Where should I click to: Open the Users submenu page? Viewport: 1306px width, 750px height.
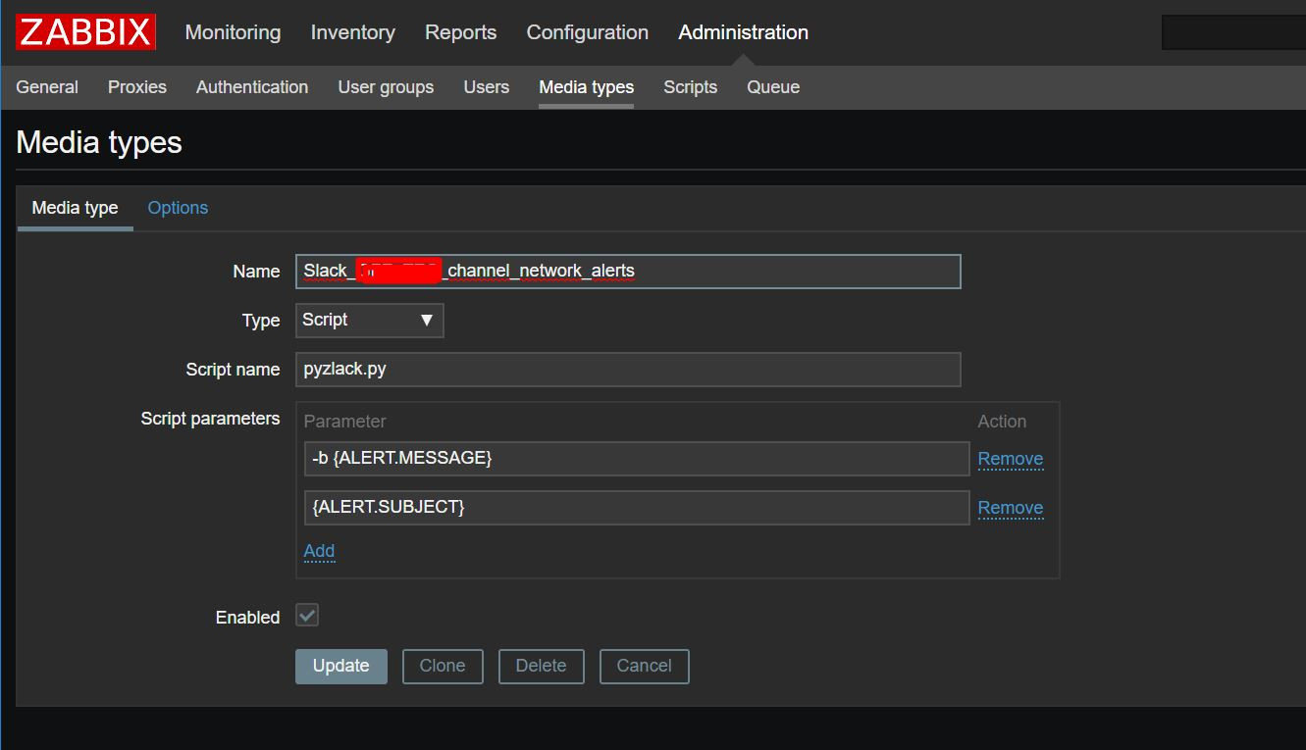tap(486, 87)
